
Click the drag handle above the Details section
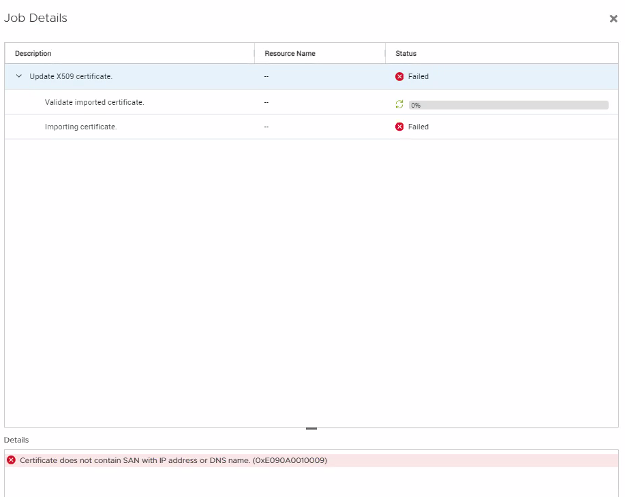(x=311, y=427)
